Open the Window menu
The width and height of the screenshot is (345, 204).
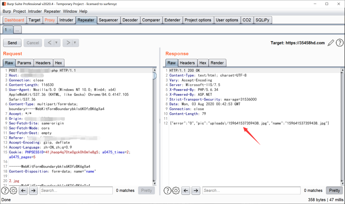pyautogui.click(x=70, y=11)
